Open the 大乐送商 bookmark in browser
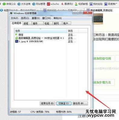 (24, 4)
